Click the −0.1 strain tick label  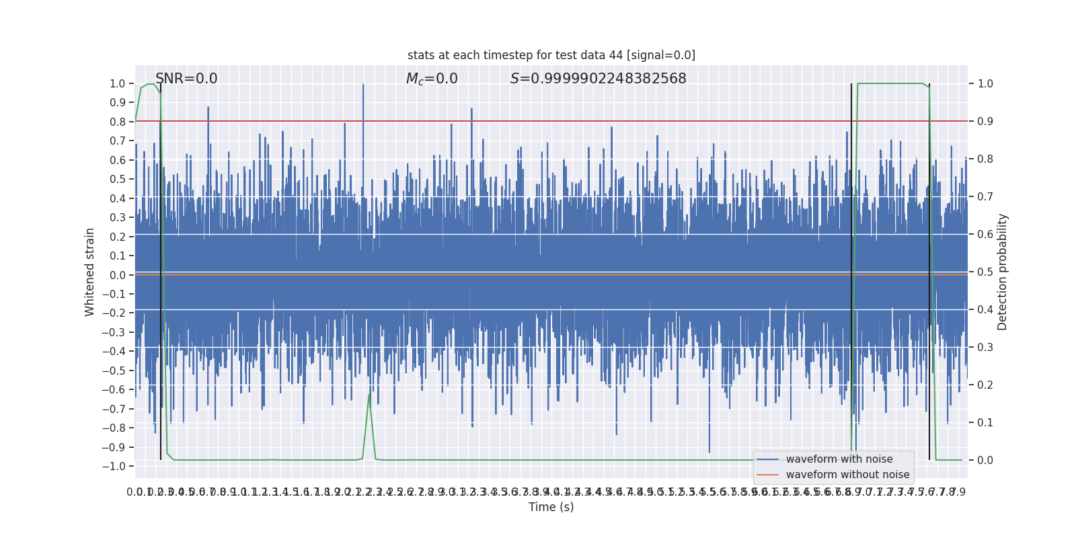click(x=114, y=294)
